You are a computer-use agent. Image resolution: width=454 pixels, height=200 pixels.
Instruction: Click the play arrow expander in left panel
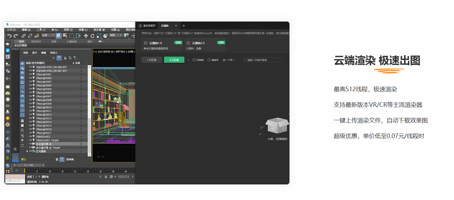pyautogui.click(x=15, y=149)
